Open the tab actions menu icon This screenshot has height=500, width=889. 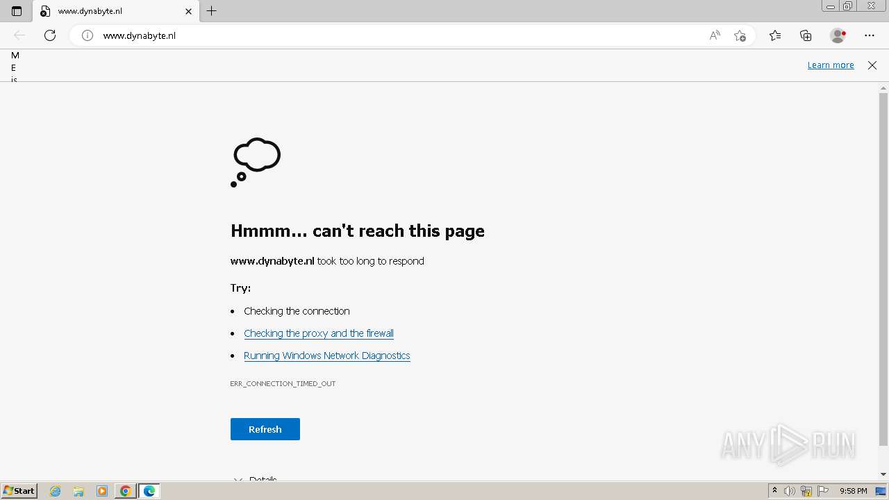[x=17, y=11]
